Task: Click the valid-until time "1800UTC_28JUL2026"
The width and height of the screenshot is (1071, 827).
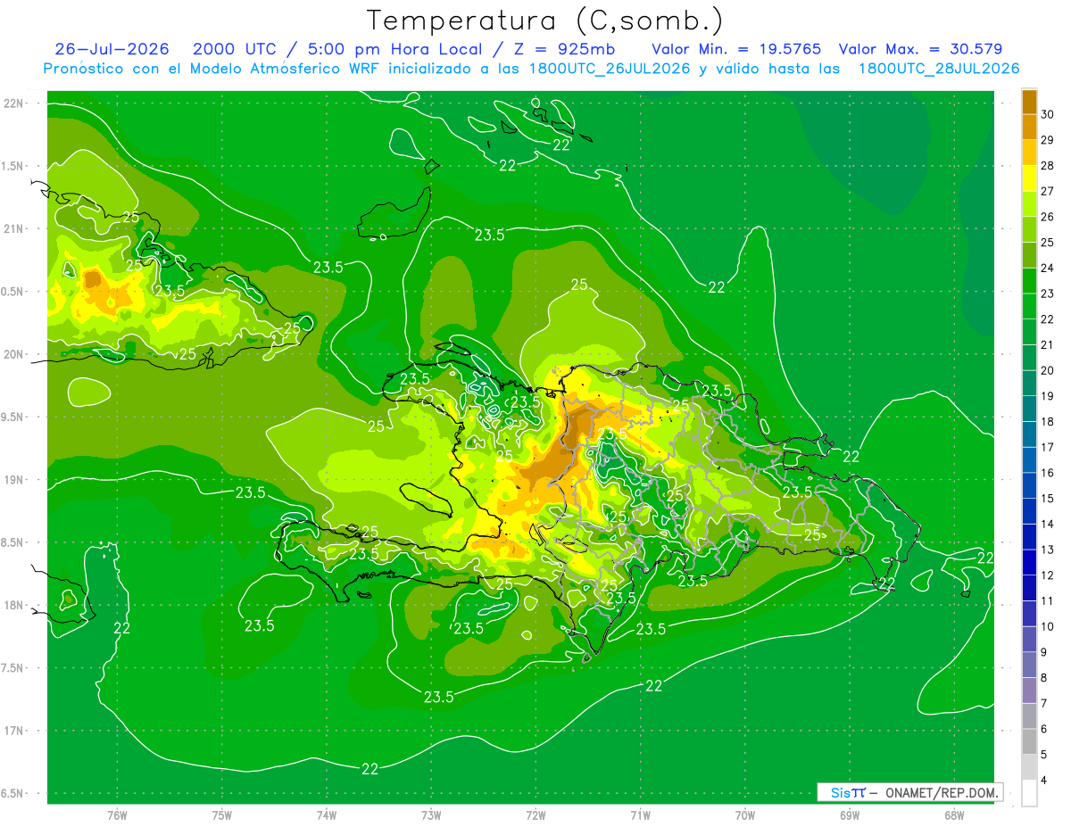Action: tap(939, 69)
